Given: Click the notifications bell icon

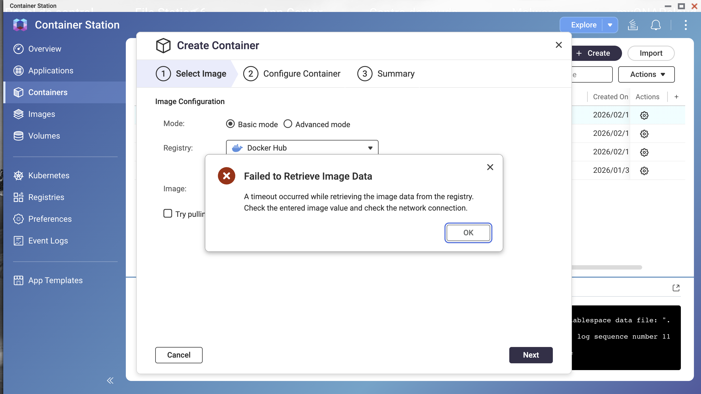Looking at the screenshot, I should [656, 25].
